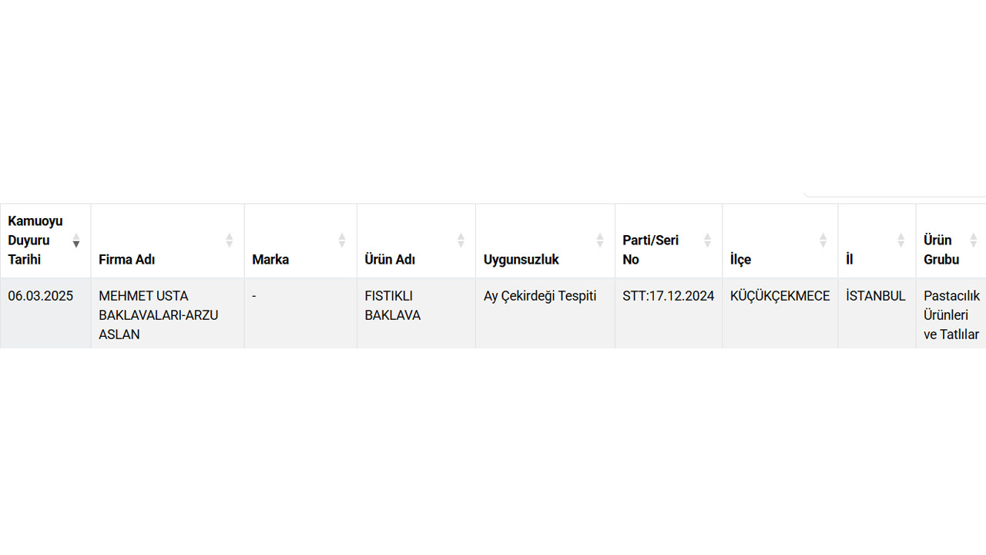The image size is (986, 555).
Task: Click sort arrows in İl column
Action: (900, 240)
